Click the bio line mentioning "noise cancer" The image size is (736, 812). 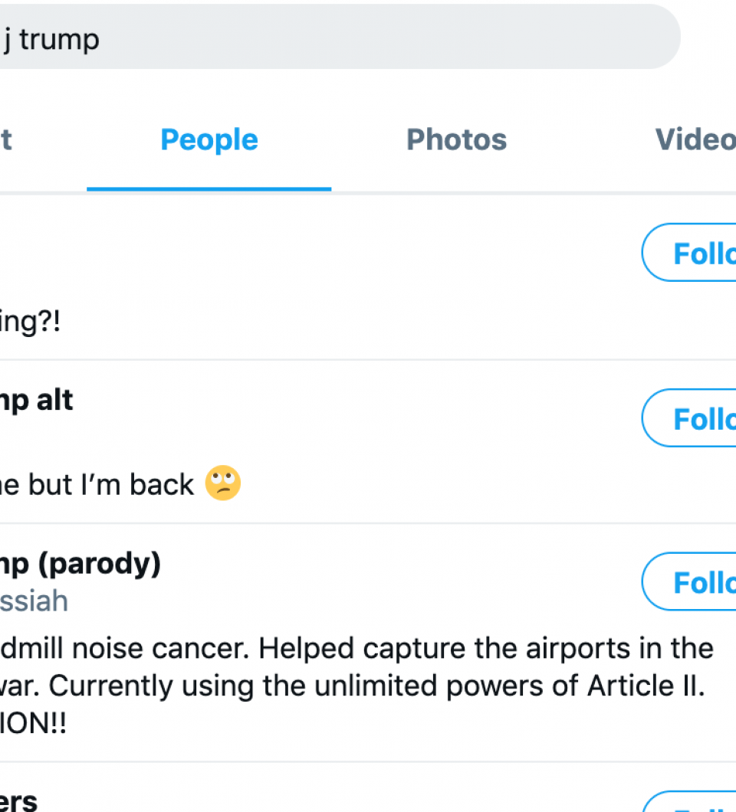pos(356,648)
